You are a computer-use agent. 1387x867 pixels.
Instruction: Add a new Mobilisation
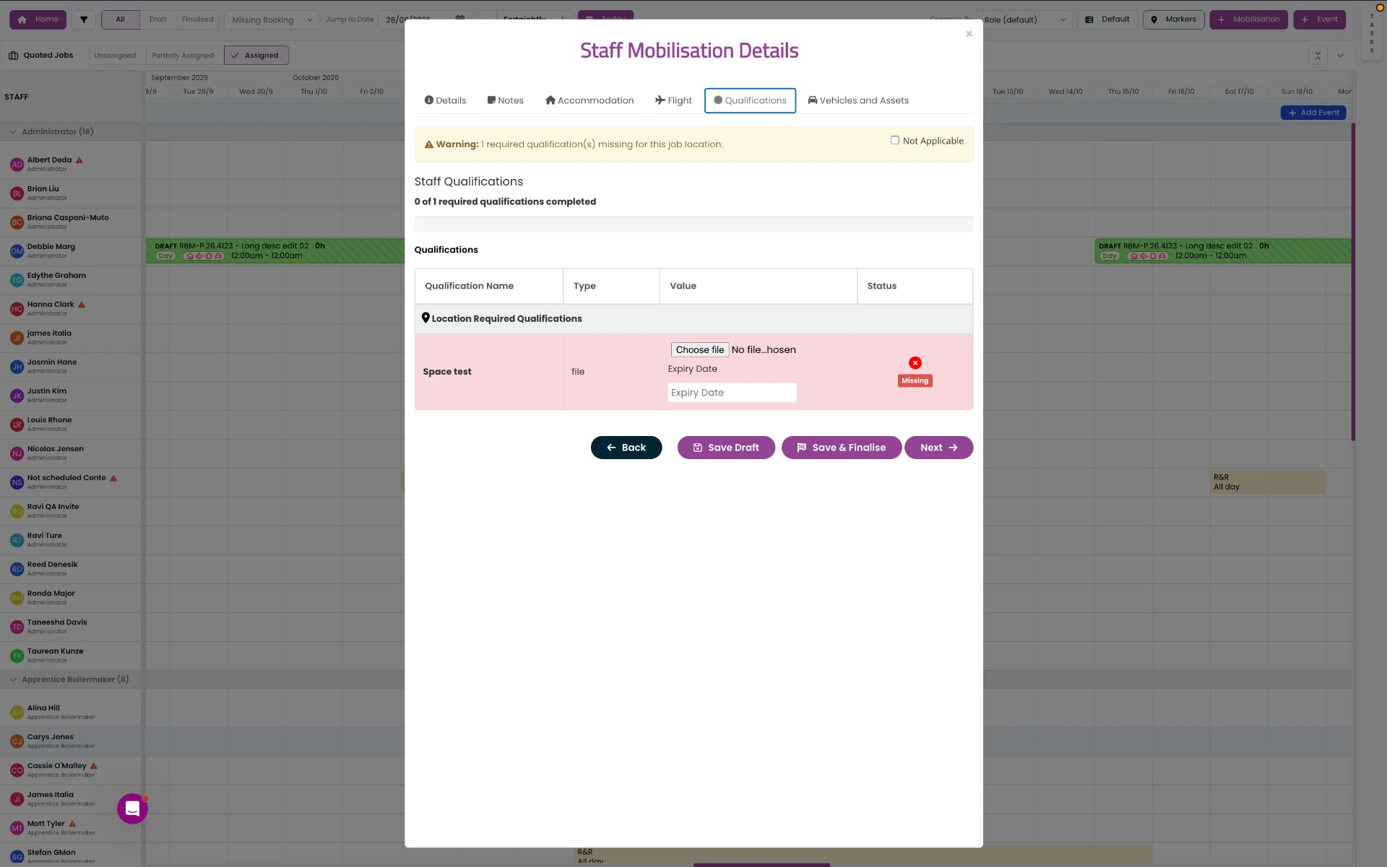1249,19
